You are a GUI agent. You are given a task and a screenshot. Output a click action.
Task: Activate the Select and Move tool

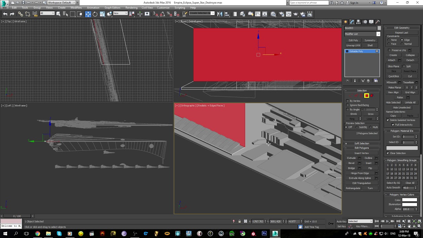(x=88, y=14)
